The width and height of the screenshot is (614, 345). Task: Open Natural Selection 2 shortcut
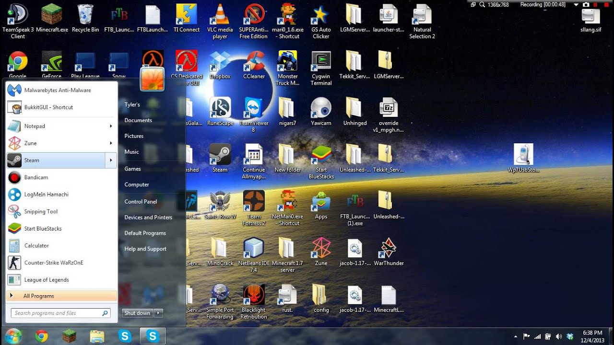[422, 21]
